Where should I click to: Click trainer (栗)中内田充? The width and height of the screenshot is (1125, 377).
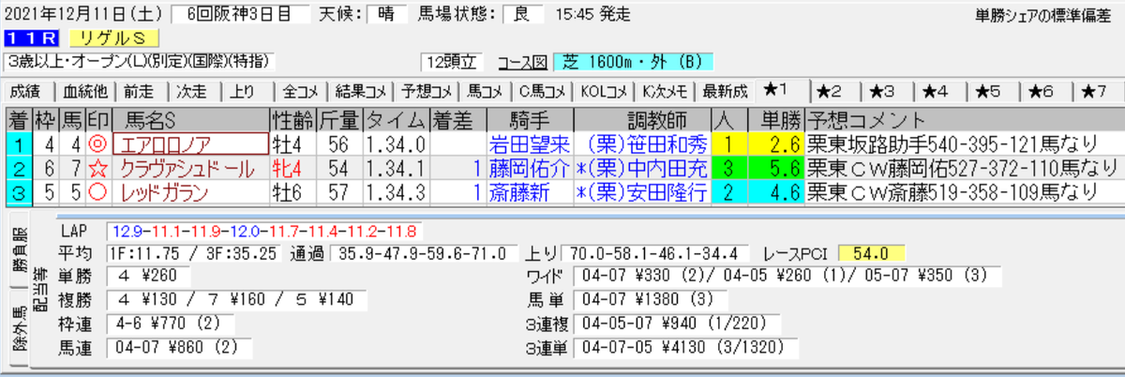pyautogui.click(x=642, y=169)
